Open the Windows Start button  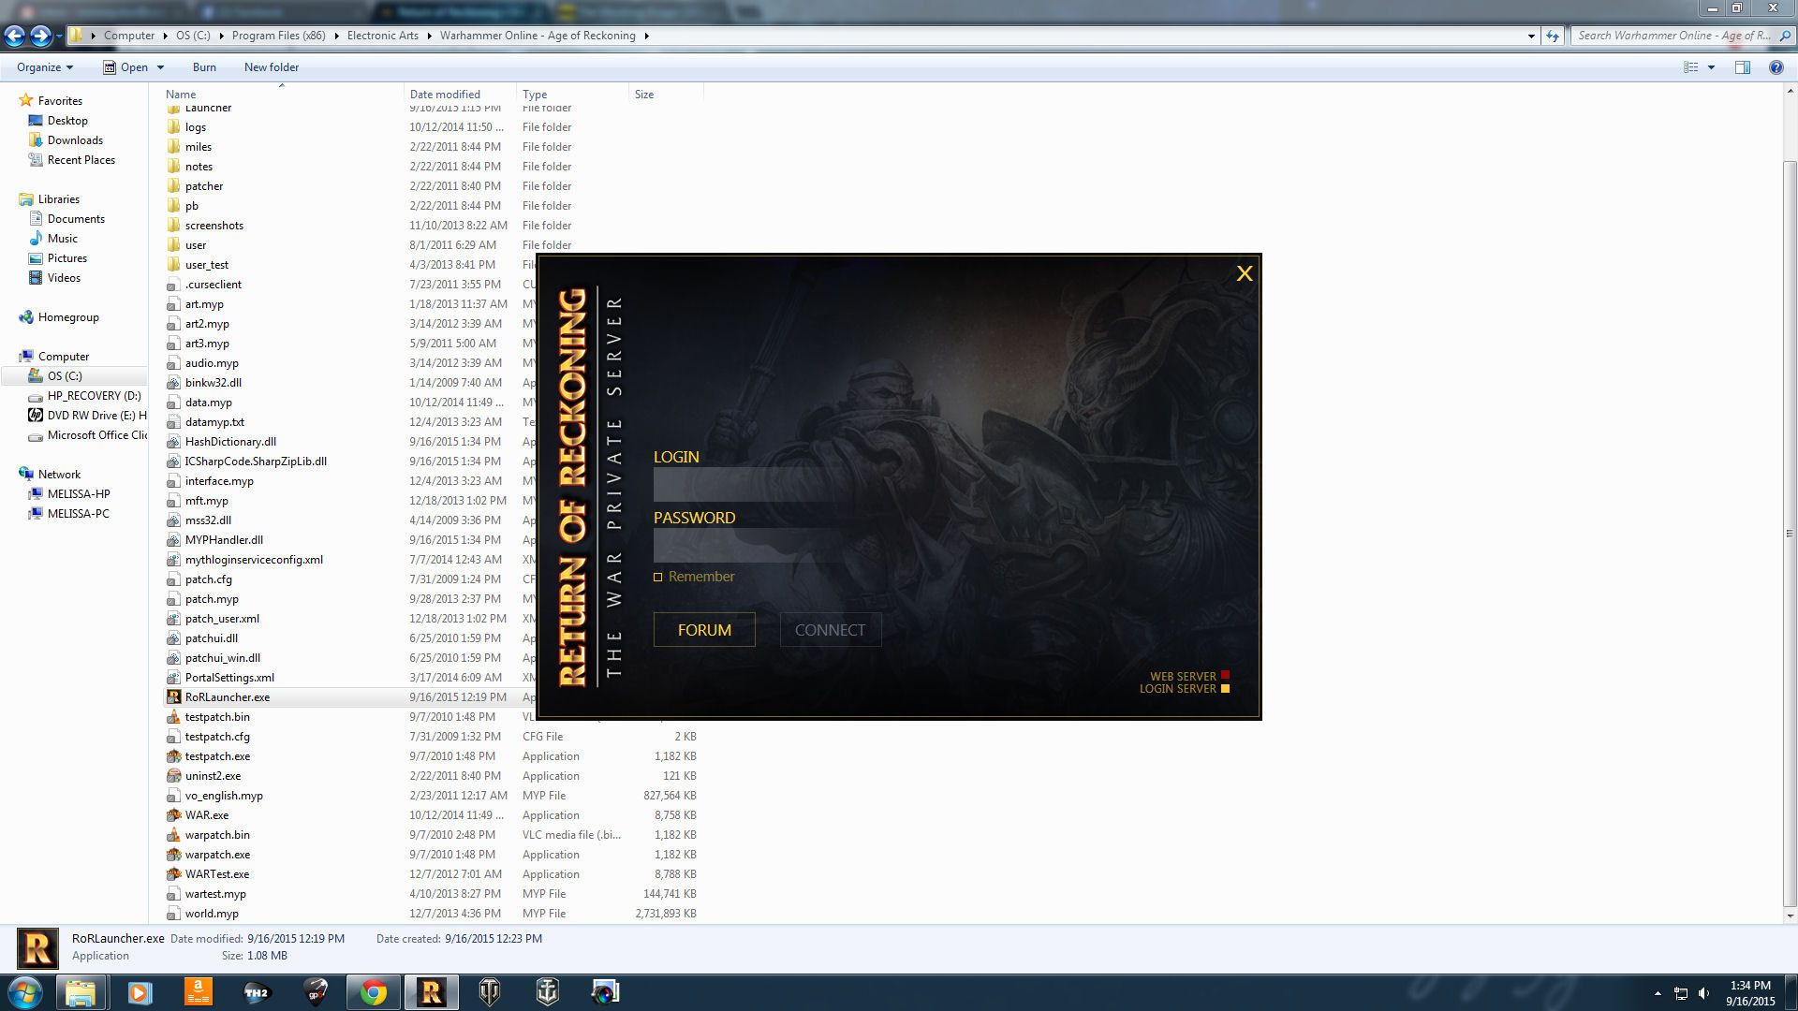(25, 992)
